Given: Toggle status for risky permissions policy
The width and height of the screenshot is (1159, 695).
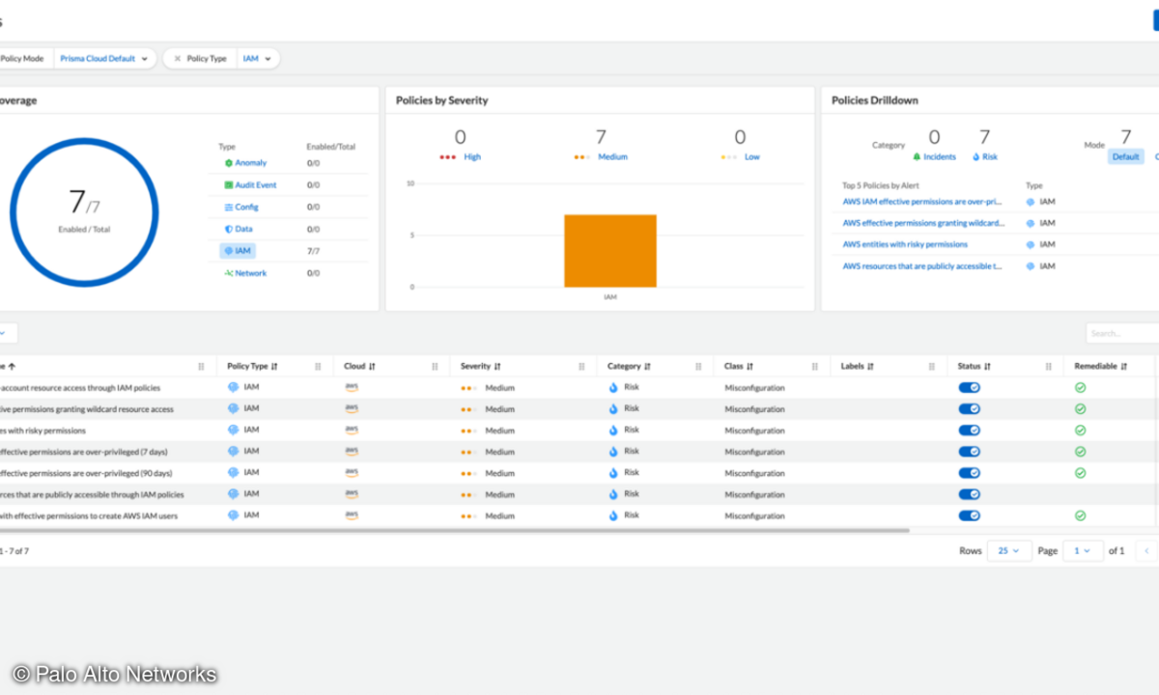Looking at the screenshot, I should pyautogui.click(x=970, y=431).
